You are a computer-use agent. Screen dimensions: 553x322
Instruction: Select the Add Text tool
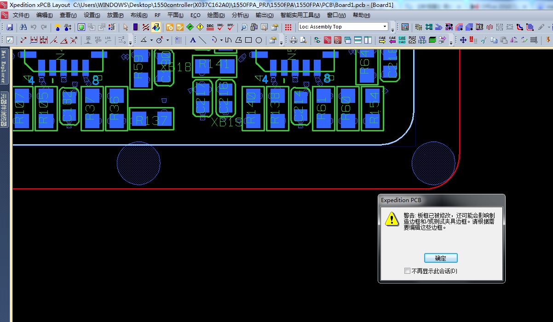click(193, 40)
